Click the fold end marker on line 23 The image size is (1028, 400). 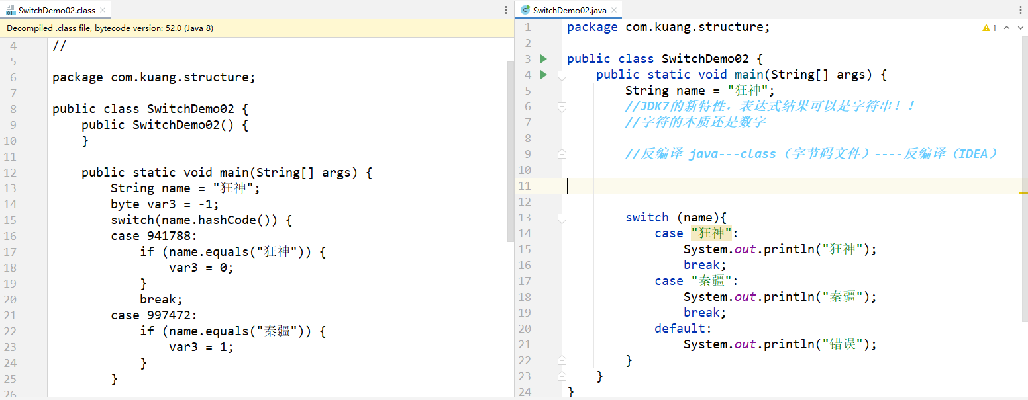562,376
